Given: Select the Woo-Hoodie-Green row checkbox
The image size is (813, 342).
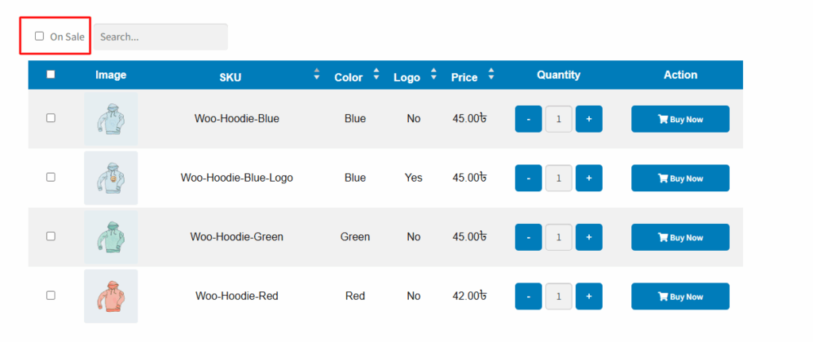Looking at the screenshot, I should (50, 236).
